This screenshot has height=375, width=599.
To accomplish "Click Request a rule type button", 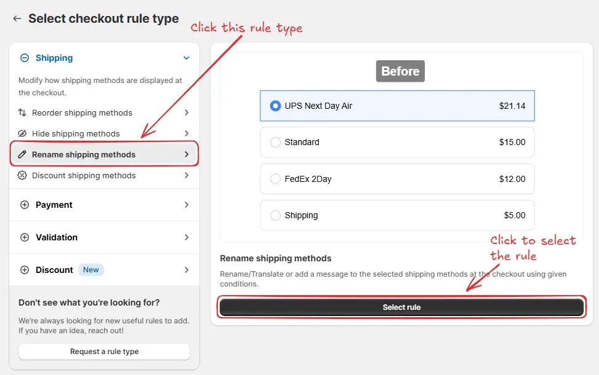I will point(104,352).
